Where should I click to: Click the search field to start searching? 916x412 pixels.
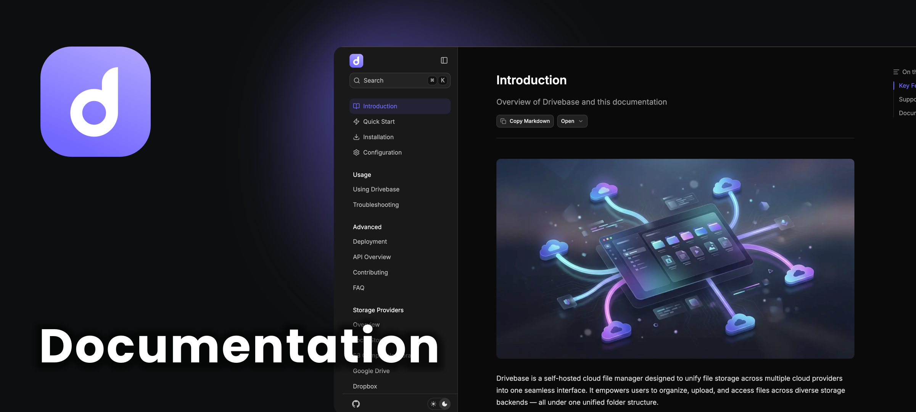(393, 80)
